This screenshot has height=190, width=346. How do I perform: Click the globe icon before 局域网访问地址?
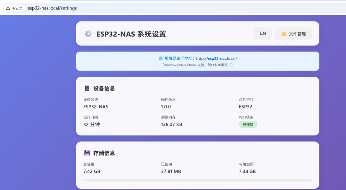(x=160, y=58)
